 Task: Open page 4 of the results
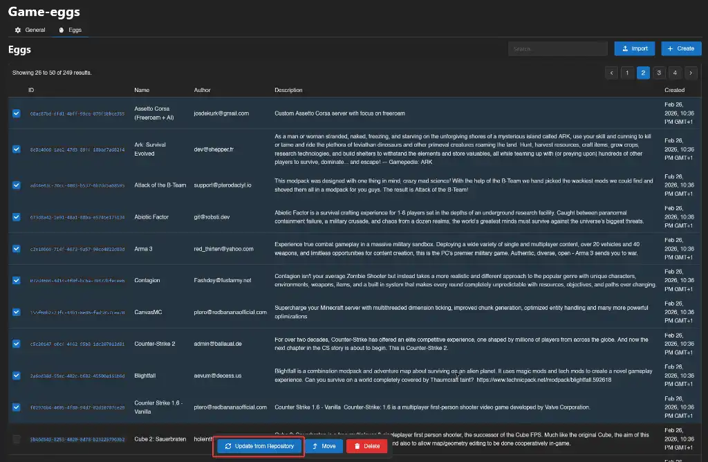click(x=675, y=73)
